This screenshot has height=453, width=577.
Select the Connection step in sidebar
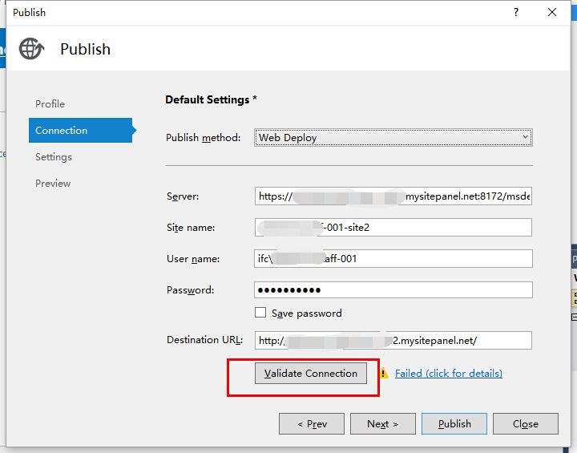62,130
